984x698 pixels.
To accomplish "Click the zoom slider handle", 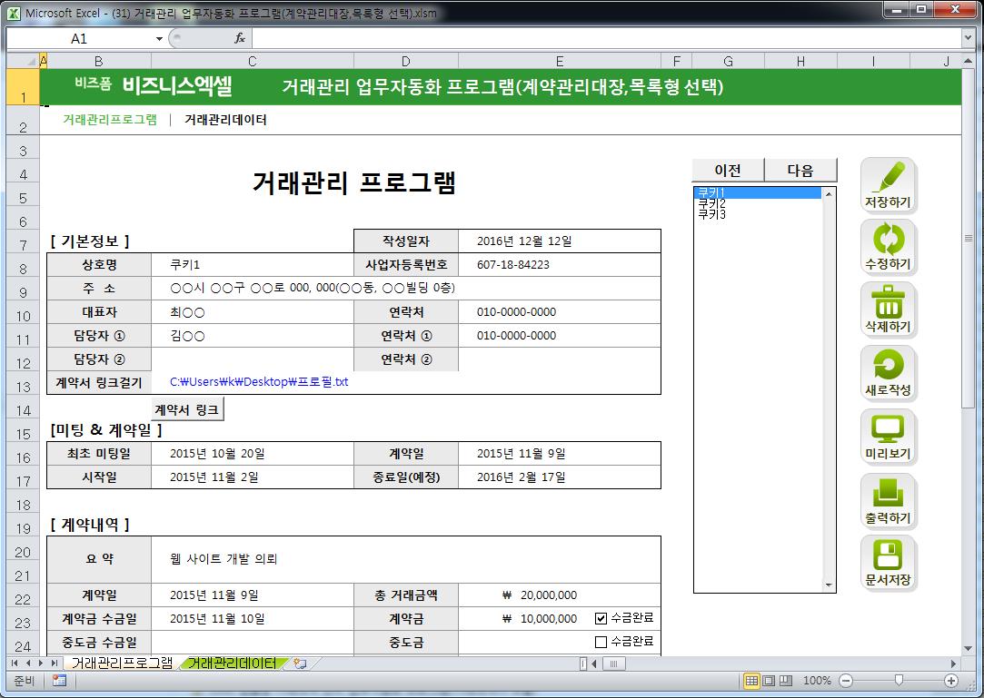I will (899, 681).
